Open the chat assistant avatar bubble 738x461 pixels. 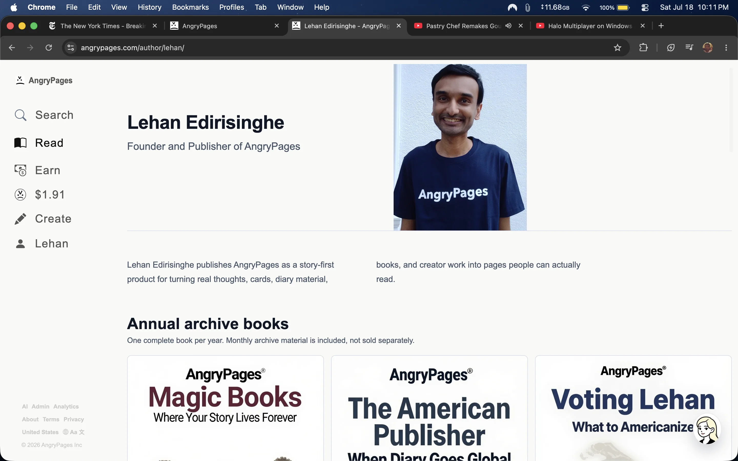tap(707, 429)
